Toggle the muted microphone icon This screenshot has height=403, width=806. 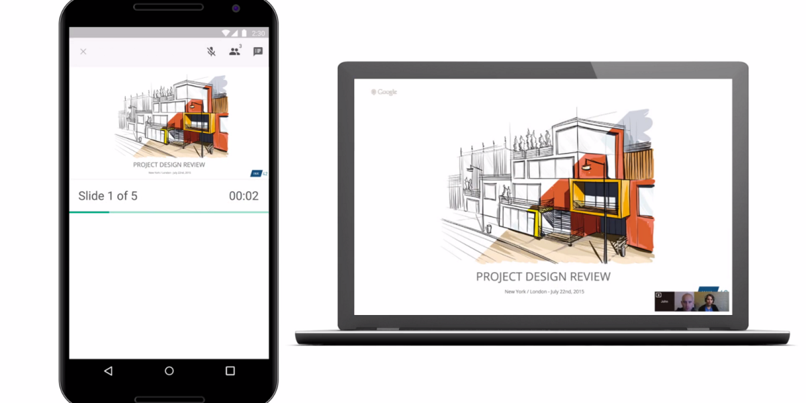pos(211,52)
